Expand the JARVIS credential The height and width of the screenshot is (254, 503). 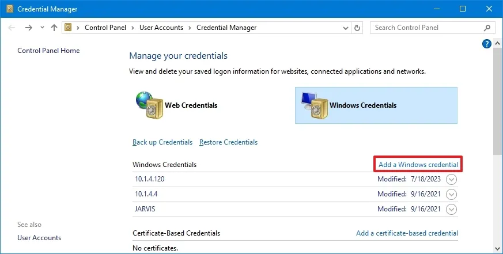[x=451, y=210]
